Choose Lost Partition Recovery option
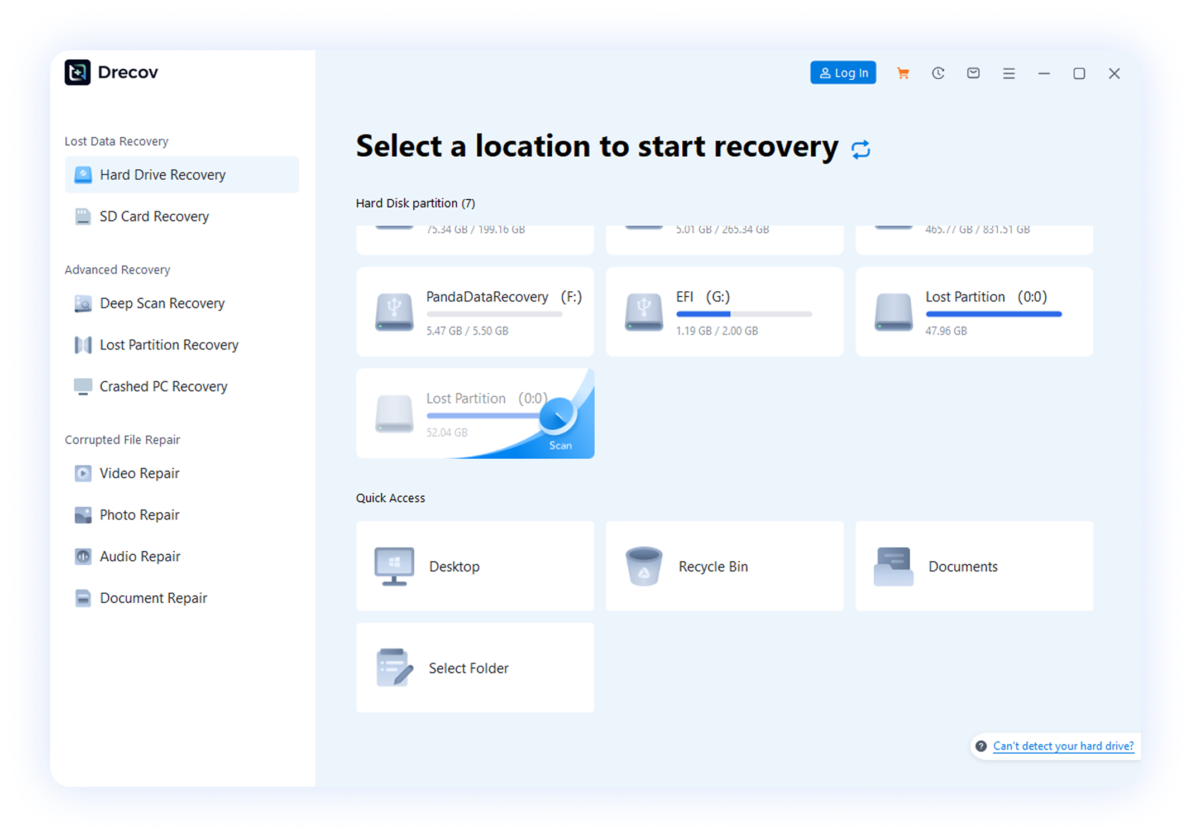The height and width of the screenshot is (837, 1191). pos(169,345)
